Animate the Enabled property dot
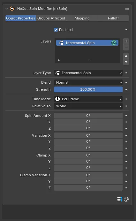The image size is (136, 221). [x=126, y=30]
